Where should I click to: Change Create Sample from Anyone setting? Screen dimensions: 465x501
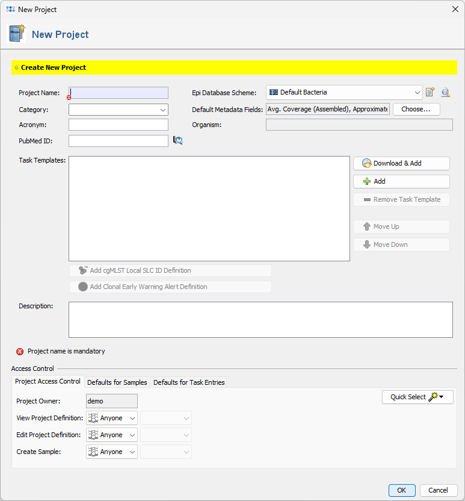click(x=111, y=451)
